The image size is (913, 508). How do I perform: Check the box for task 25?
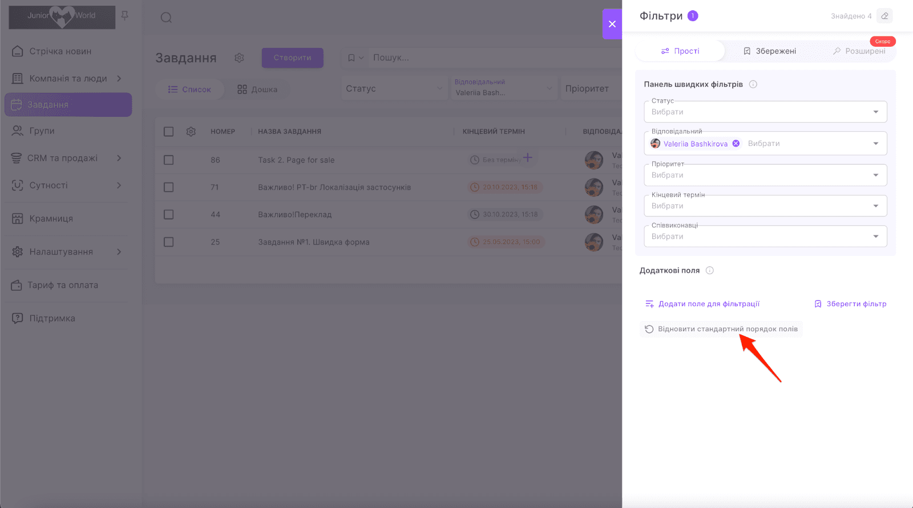(x=168, y=242)
